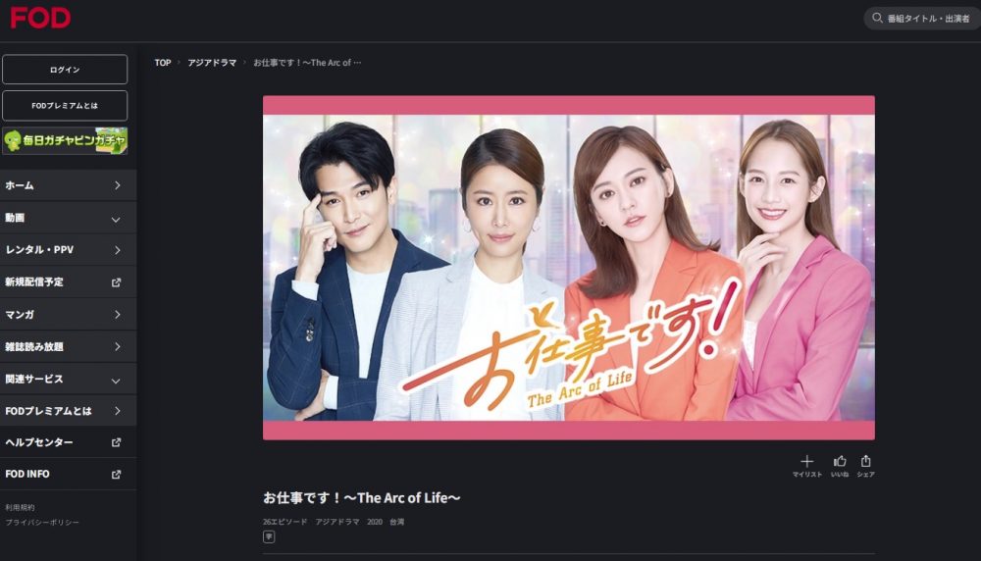Select マンガ in the sidebar
The image size is (981, 561).
(x=69, y=315)
